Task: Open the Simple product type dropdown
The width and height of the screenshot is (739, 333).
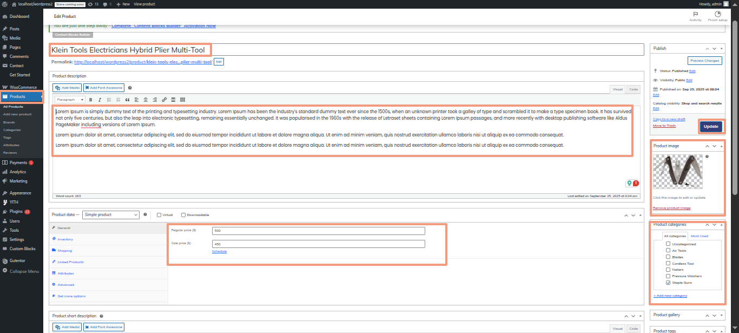Action: tap(111, 215)
